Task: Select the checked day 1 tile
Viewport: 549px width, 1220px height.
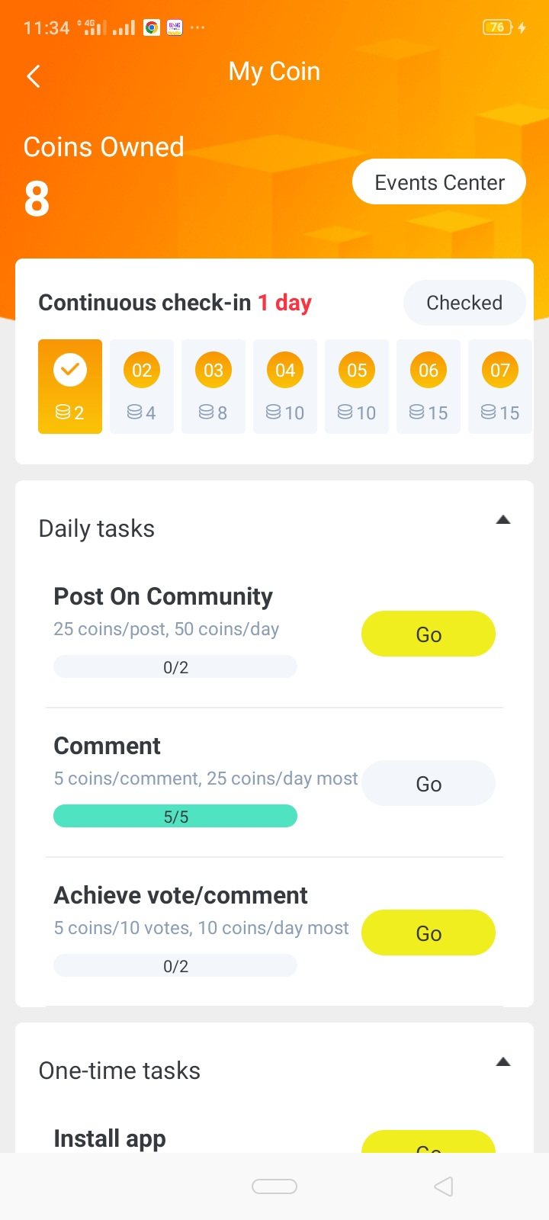Action: coord(70,386)
